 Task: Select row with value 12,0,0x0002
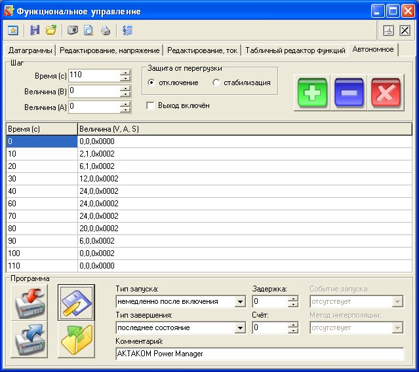tap(209, 179)
